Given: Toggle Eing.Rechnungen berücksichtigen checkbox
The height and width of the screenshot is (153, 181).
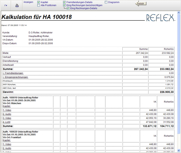Looking at the screenshot, I should point(64,5).
